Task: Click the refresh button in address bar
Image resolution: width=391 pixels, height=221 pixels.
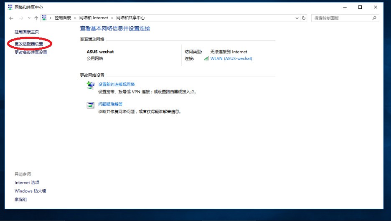Action: 304,18
